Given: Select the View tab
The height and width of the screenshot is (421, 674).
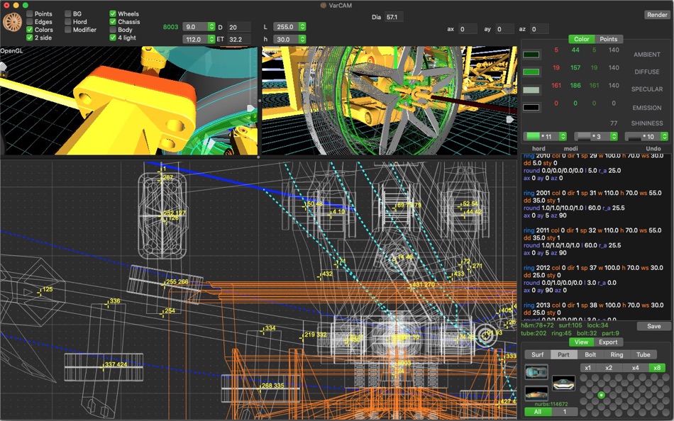Looking at the screenshot, I should (x=581, y=342).
